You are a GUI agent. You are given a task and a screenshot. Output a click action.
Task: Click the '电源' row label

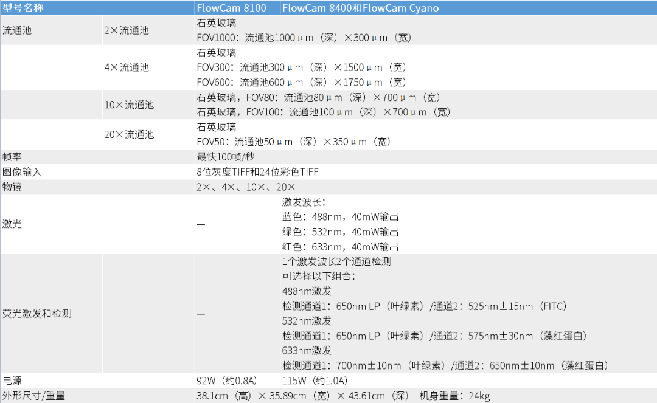point(12,381)
